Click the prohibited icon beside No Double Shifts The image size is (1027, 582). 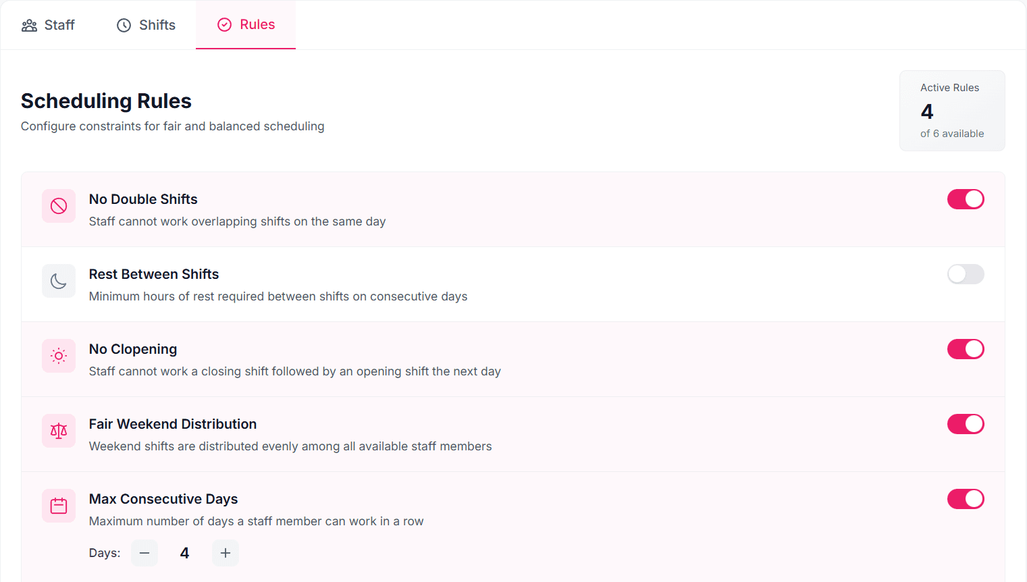click(59, 206)
